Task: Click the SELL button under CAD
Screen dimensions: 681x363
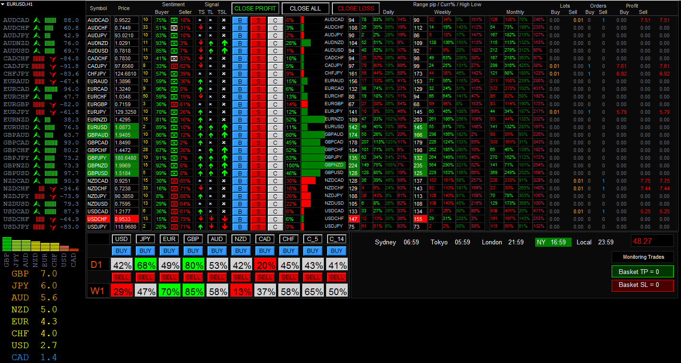Action: 265,277
